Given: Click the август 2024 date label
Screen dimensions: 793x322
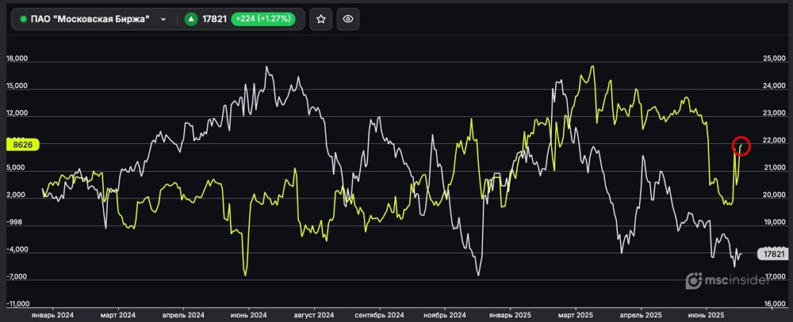Looking at the screenshot, I should tap(315, 315).
